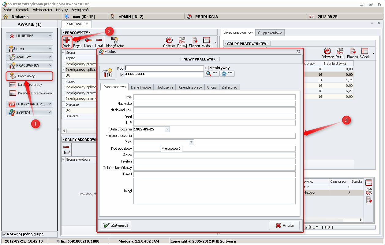The width and height of the screenshot is (385, 245).
Task: Toggle Rozwijaj jedną grupę checkbox
Action: [4, 234]
